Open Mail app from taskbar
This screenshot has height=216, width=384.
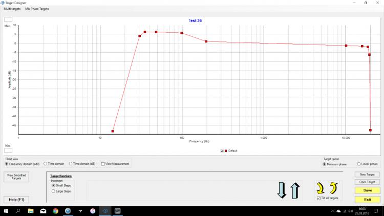click(x=43, y=211)
